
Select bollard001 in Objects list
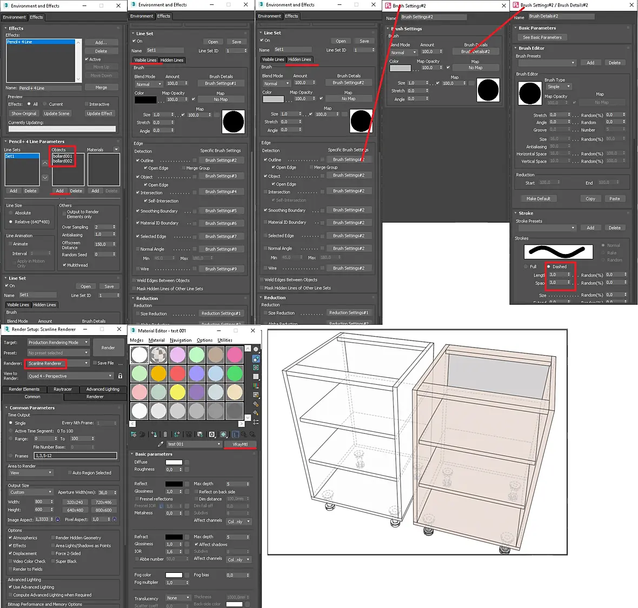pos(62,156)
